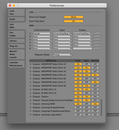
Task: Enable Sync for Automap Propellerhead Mixer
Action: pyautogui.click(x=86, y=111)
